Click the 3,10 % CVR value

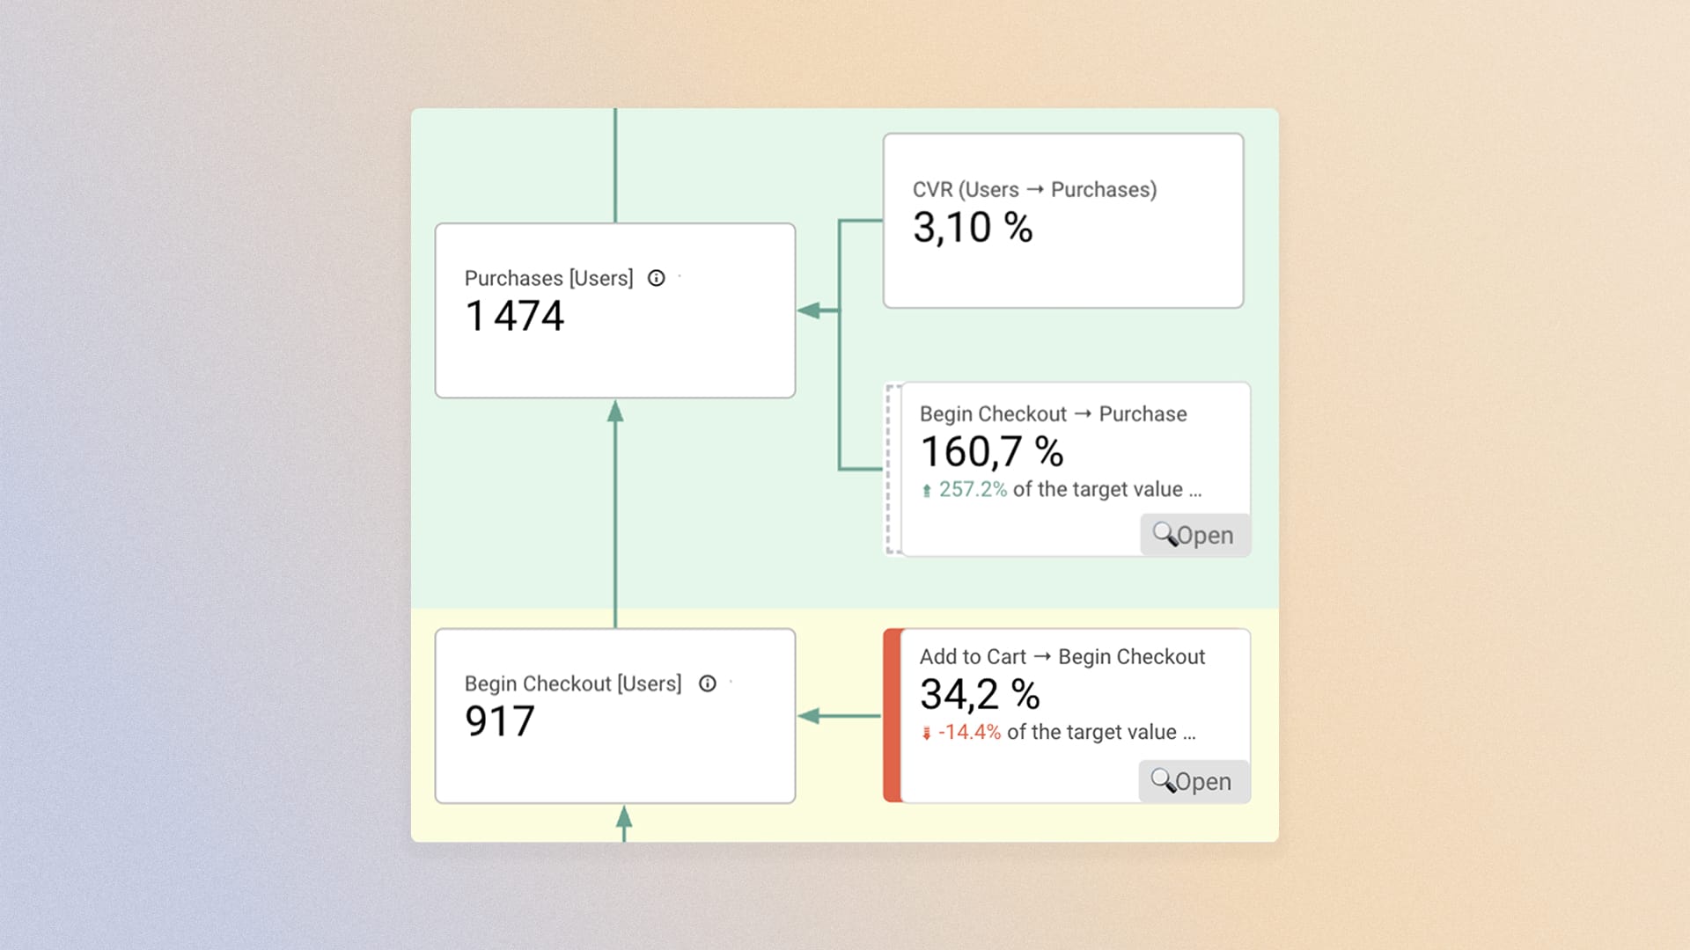pos(973,228)
